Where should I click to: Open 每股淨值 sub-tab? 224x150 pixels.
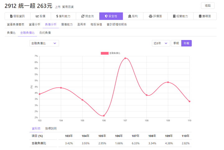(96, 24)
